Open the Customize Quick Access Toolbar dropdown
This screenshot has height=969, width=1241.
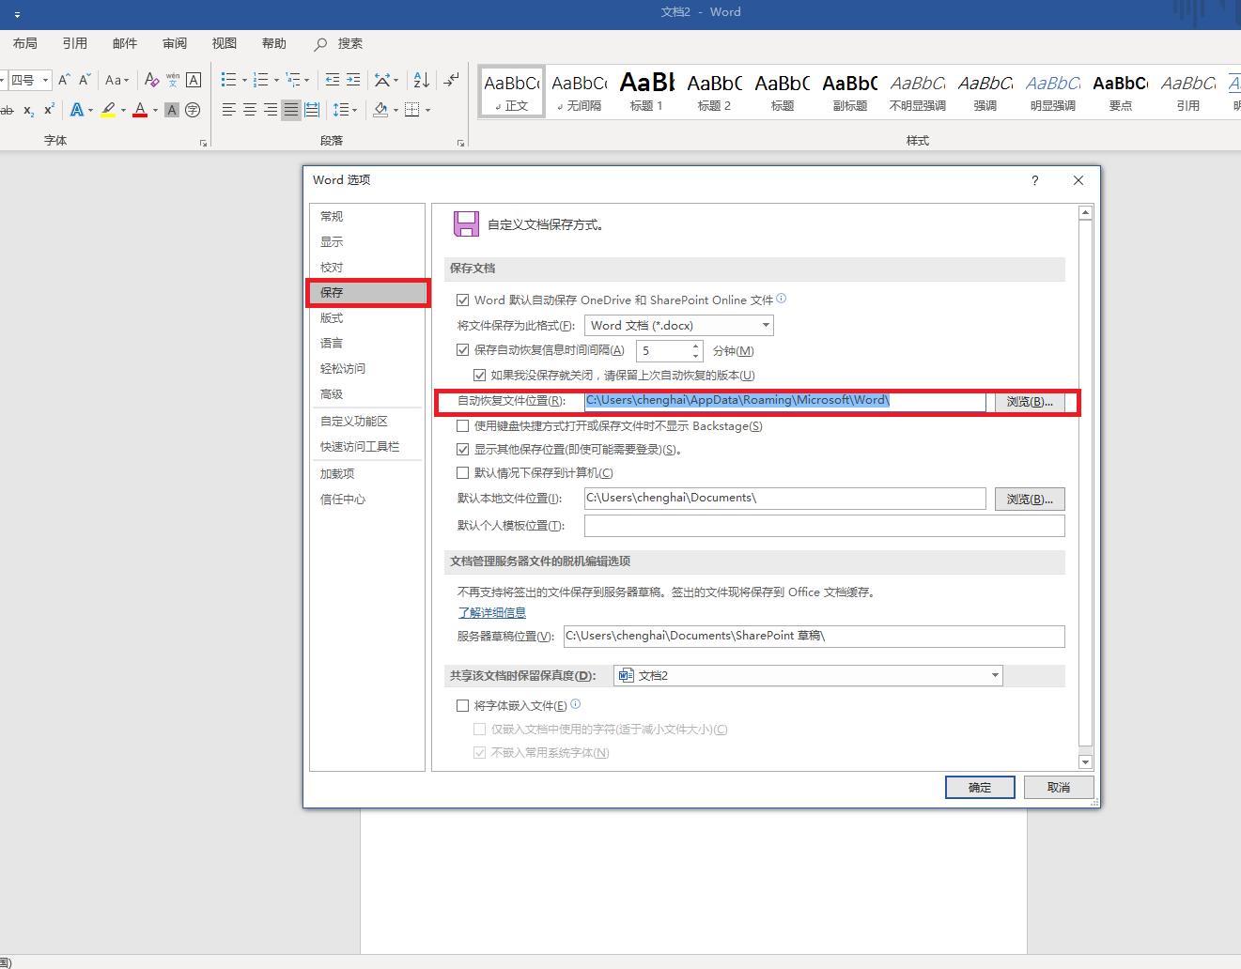click(x=17, y=14)
